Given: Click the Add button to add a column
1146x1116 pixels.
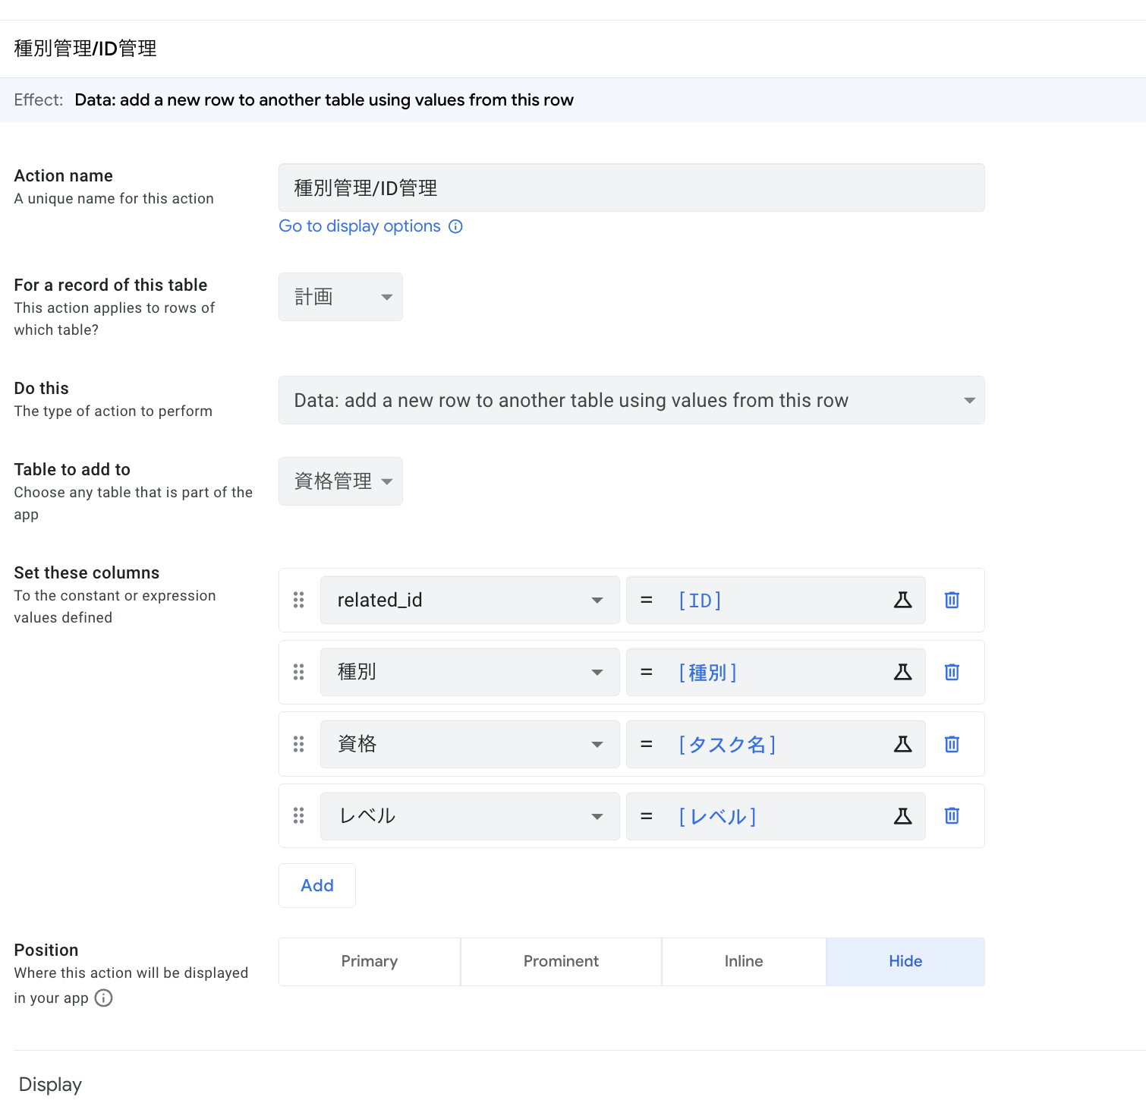Looking at the screenshot, I should coord(317,885).
